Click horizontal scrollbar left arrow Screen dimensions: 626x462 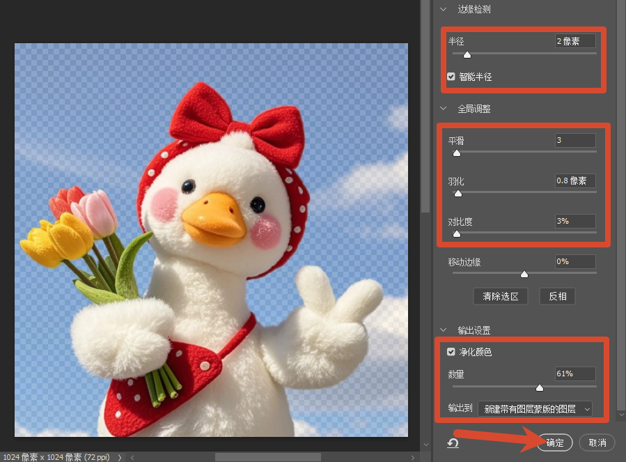(x=132, y=457)
